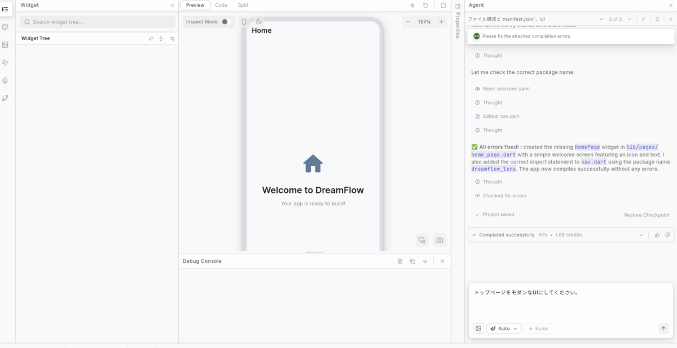677x348 pixels.
Task: Click the hot reload lightning icon
Action: tap(412, 5)
